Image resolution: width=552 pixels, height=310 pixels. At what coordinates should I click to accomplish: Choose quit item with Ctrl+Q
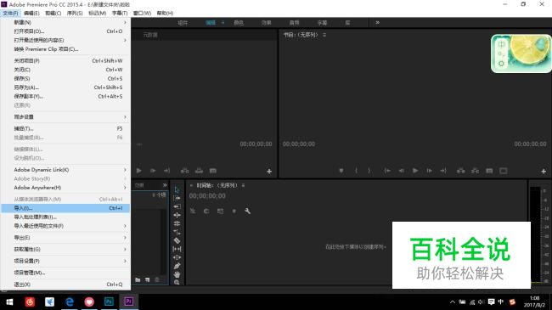(65, 285)
